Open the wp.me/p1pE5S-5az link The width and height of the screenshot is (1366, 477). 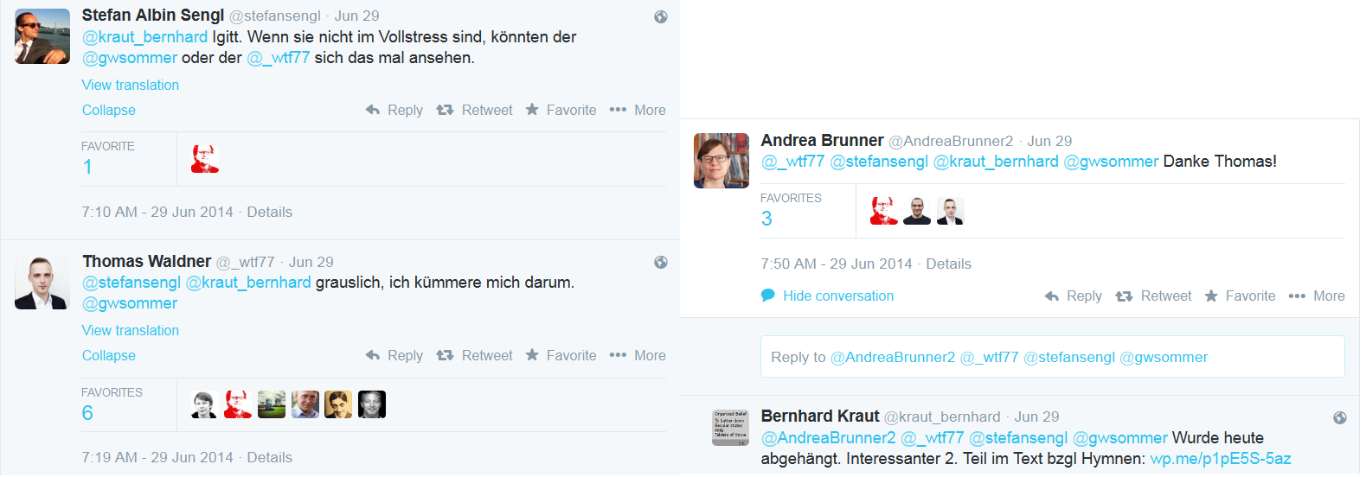click(x=1220, y=459)
